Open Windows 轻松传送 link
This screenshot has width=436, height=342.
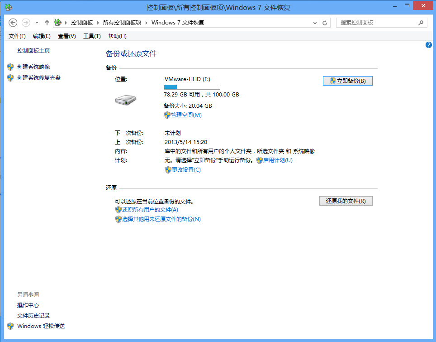[41, 326]
